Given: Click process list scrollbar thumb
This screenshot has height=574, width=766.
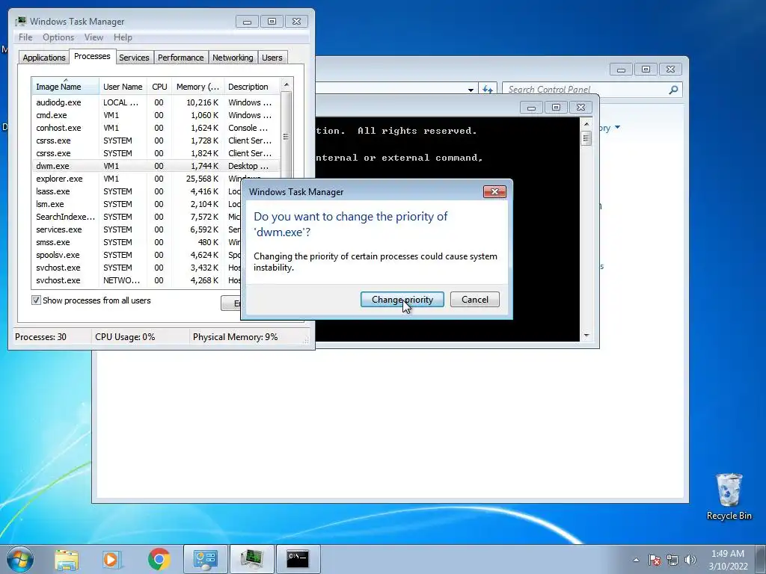Looking at the screenshot, I should (287, 135).
